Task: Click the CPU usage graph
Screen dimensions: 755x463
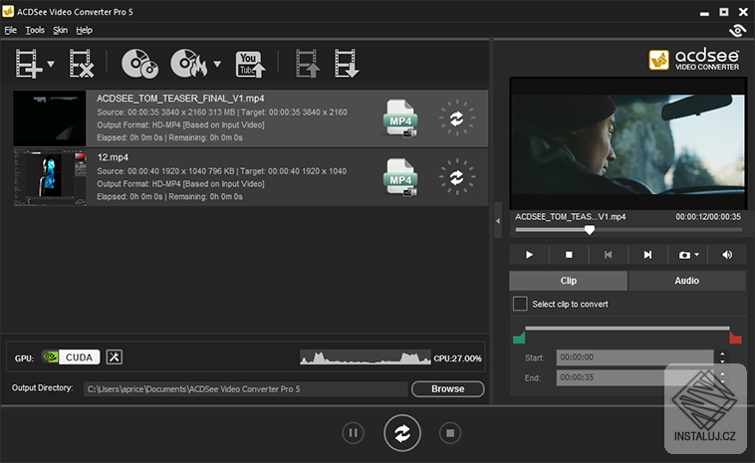Action: click(x=366, y=357)
